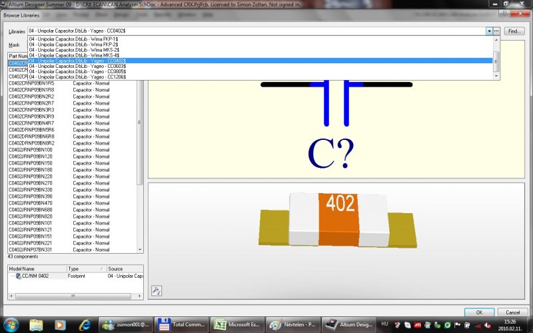The image size is (533, 333).
Task: Open dialog help question mark button
Action: pyautogui.click(x=504, y=13)
